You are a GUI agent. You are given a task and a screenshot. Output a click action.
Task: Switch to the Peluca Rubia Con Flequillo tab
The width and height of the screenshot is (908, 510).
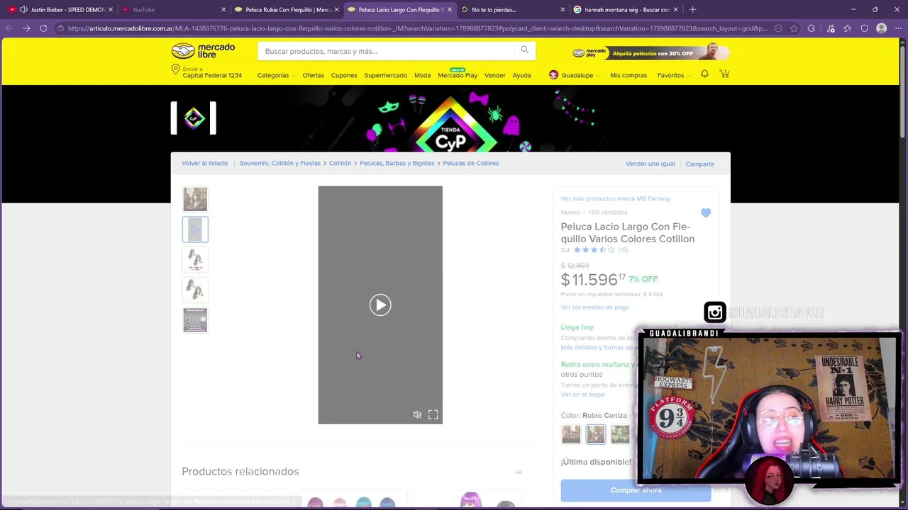coord(287,9)
